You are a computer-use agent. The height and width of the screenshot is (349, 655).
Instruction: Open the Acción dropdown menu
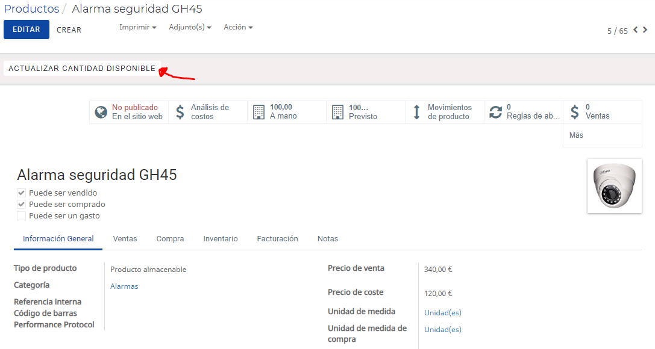click(x=238, y=27)
